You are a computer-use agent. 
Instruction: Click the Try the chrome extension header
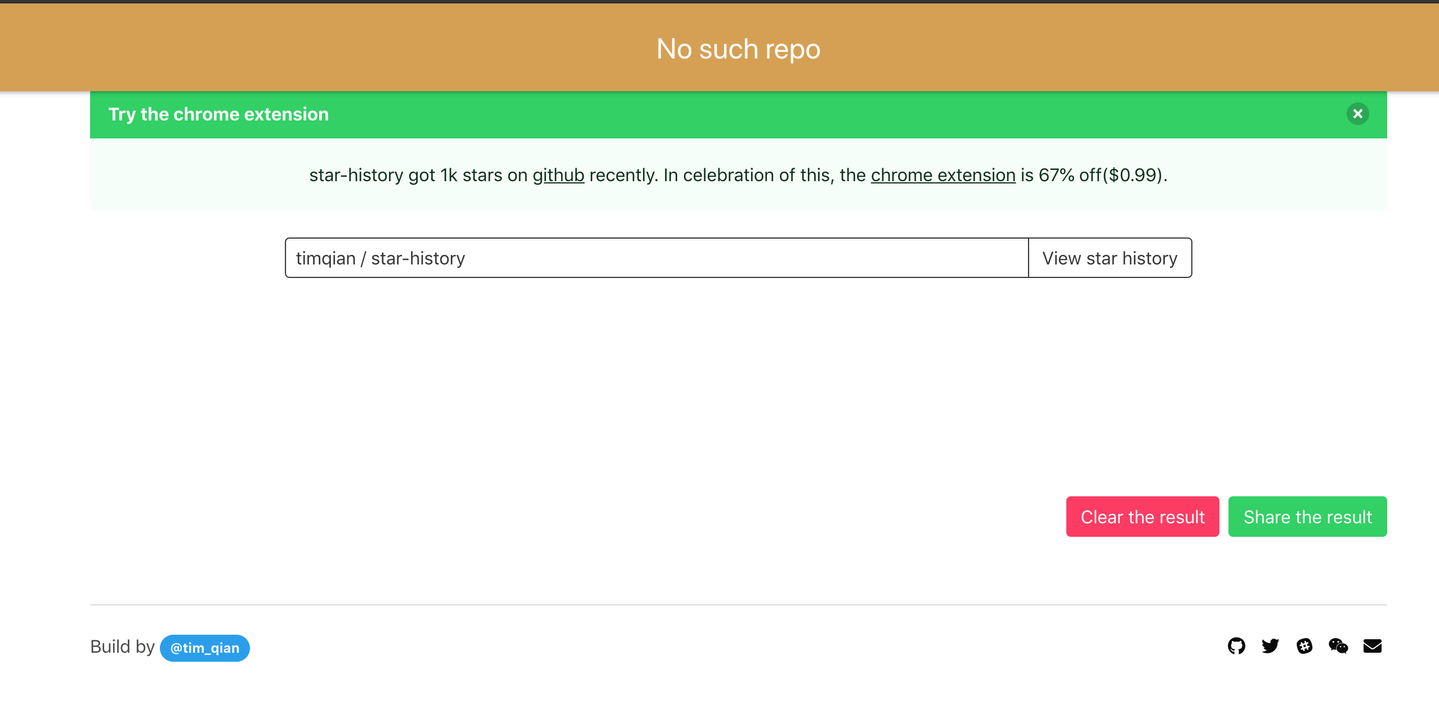[x=219, y=114]
